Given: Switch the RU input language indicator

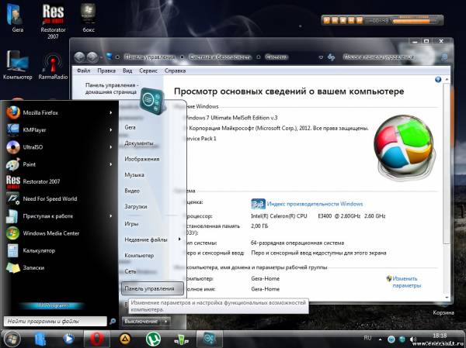Looking at the screenshot, I should tap(367, 338).
